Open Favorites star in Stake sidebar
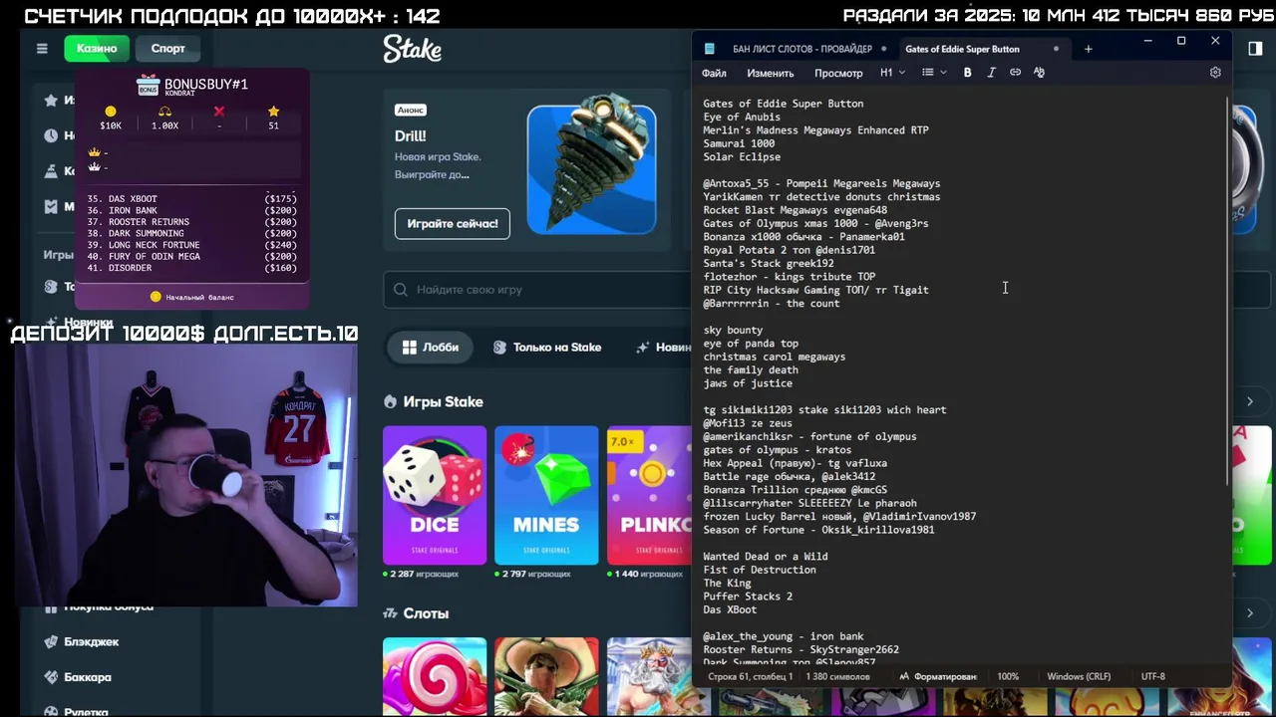The height and width of the screenshot is (717, 1276). point(51,100)
